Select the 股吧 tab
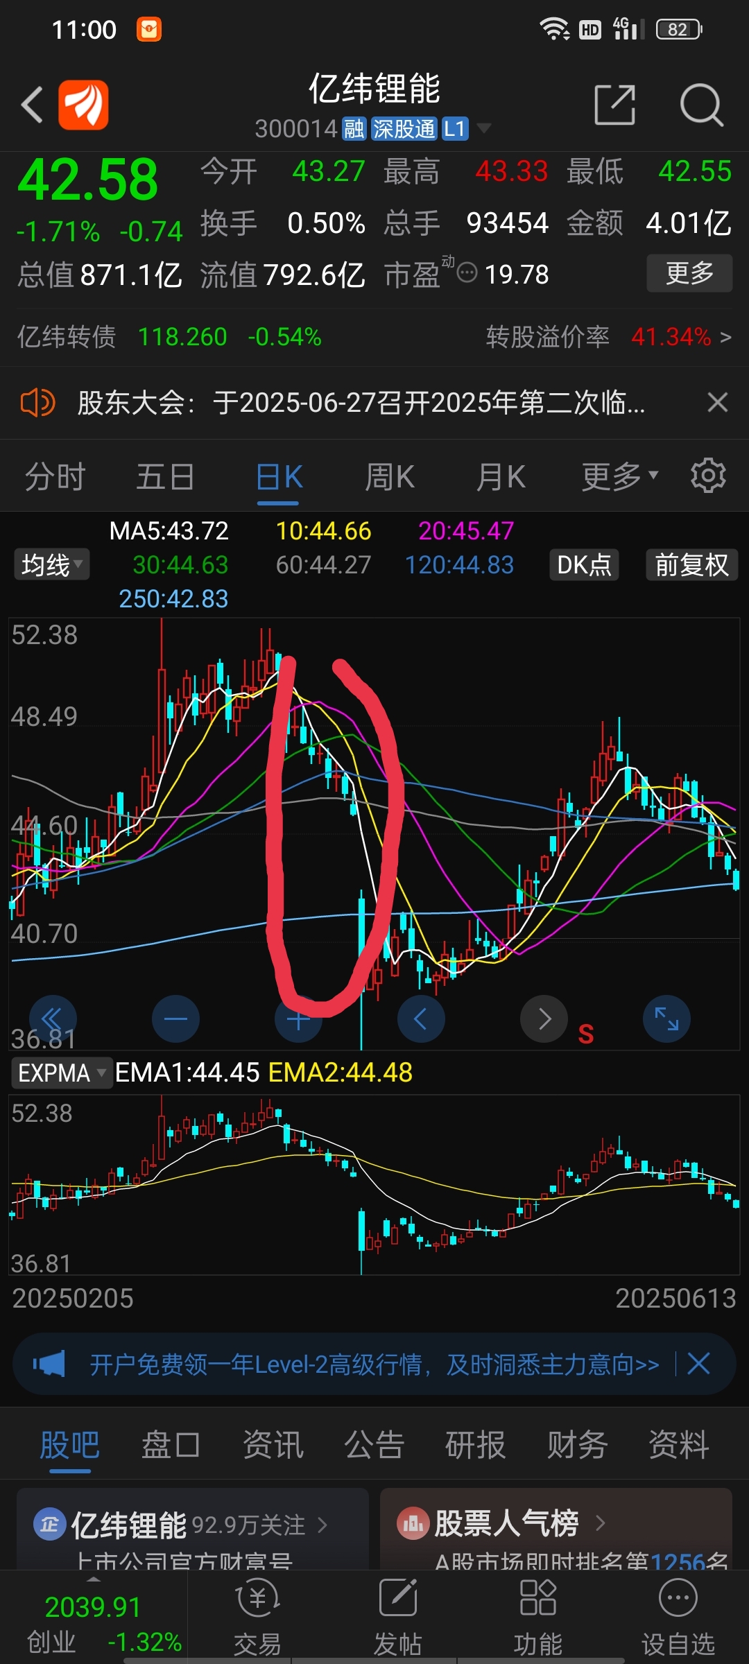749x1664 pixels. click(x=69, y=1446)
